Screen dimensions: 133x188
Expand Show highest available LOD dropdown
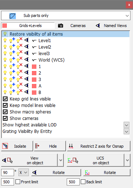[127, 125]
